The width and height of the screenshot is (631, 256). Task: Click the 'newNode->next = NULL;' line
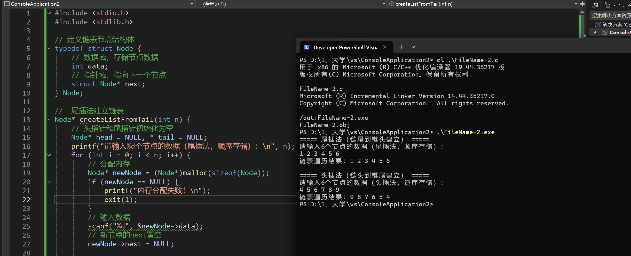tap(131, 244)
